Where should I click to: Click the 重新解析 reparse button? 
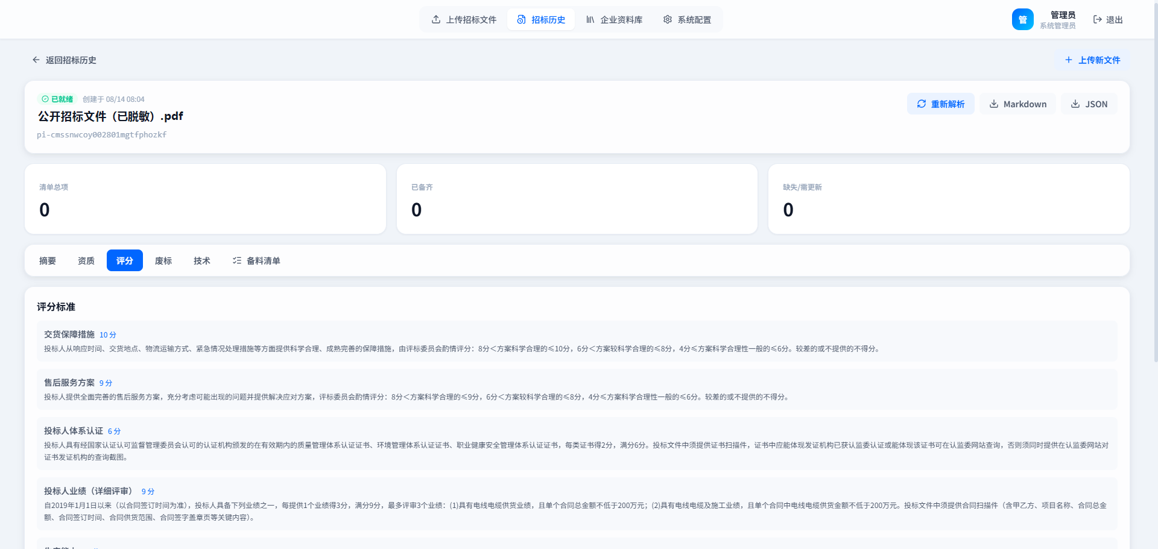coord(940,104)
